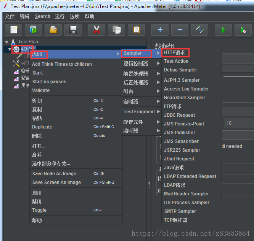254x241 pixels.
Task: Select BeanShell Sampler
Action: [191, 98]
